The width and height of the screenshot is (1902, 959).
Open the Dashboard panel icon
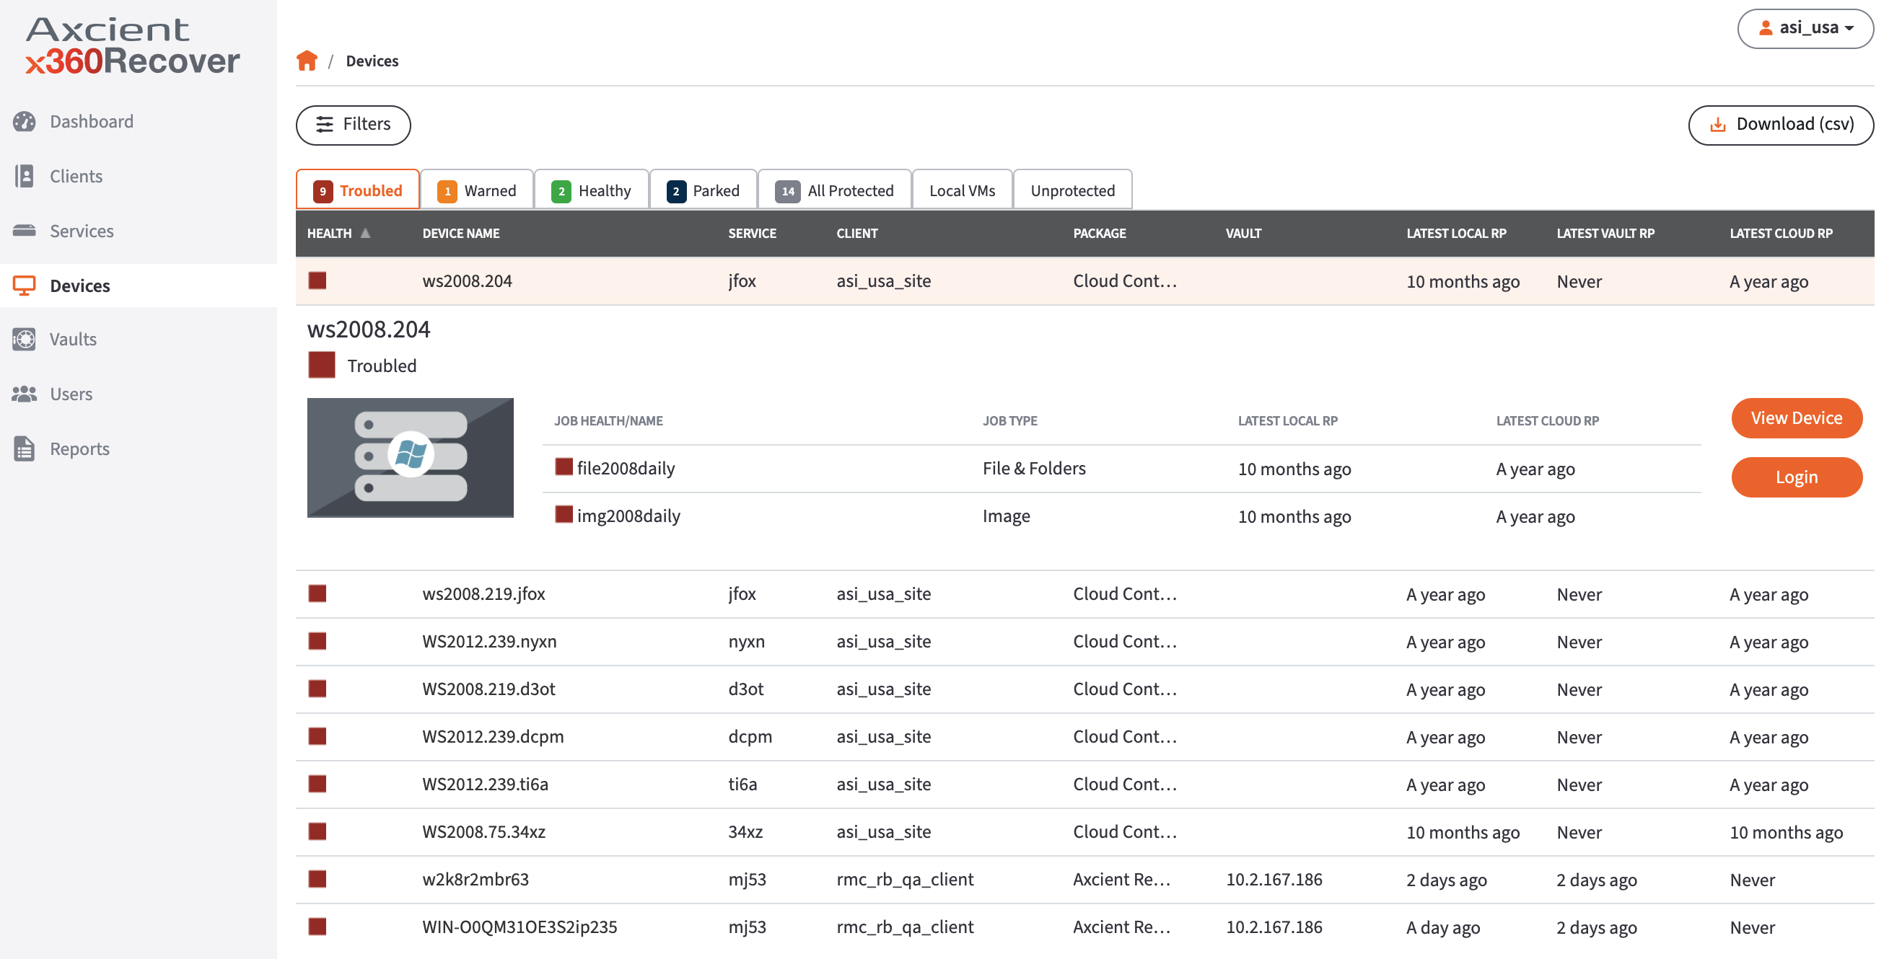click(24, 121)
